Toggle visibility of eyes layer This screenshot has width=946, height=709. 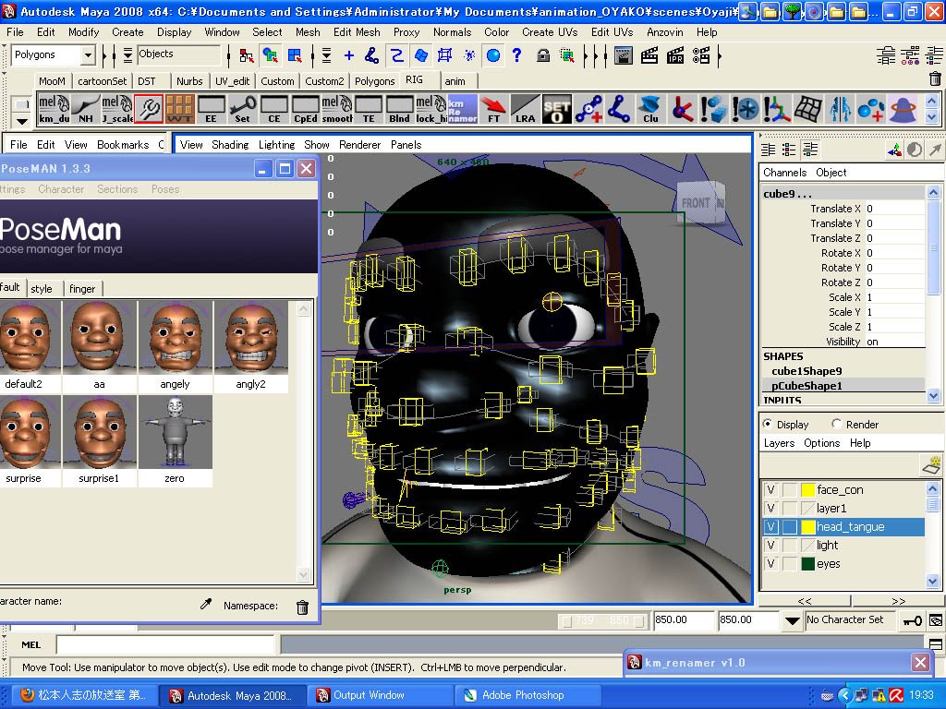click(771, 564)
